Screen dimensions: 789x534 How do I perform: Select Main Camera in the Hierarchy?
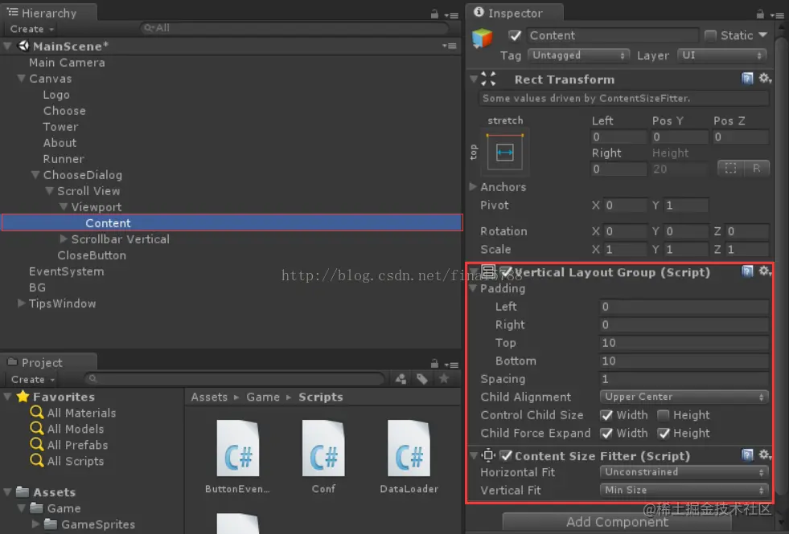tap(67, 63)
